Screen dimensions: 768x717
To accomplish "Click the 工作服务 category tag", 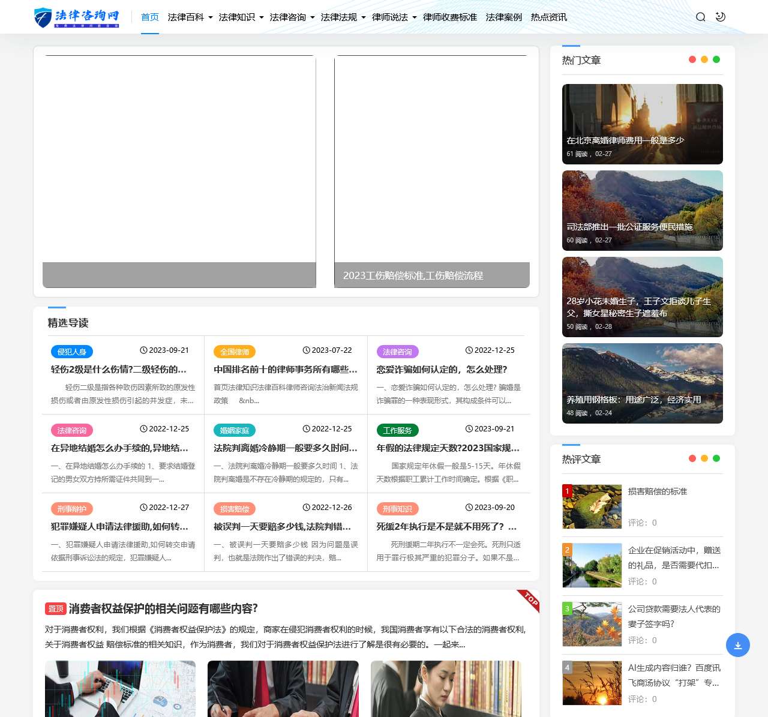I will 397,430.
